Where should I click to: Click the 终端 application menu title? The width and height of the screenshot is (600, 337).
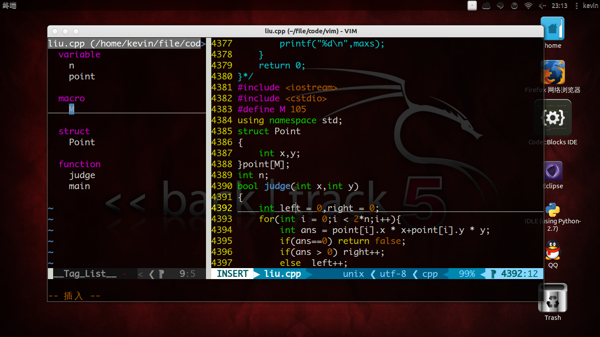9,6
